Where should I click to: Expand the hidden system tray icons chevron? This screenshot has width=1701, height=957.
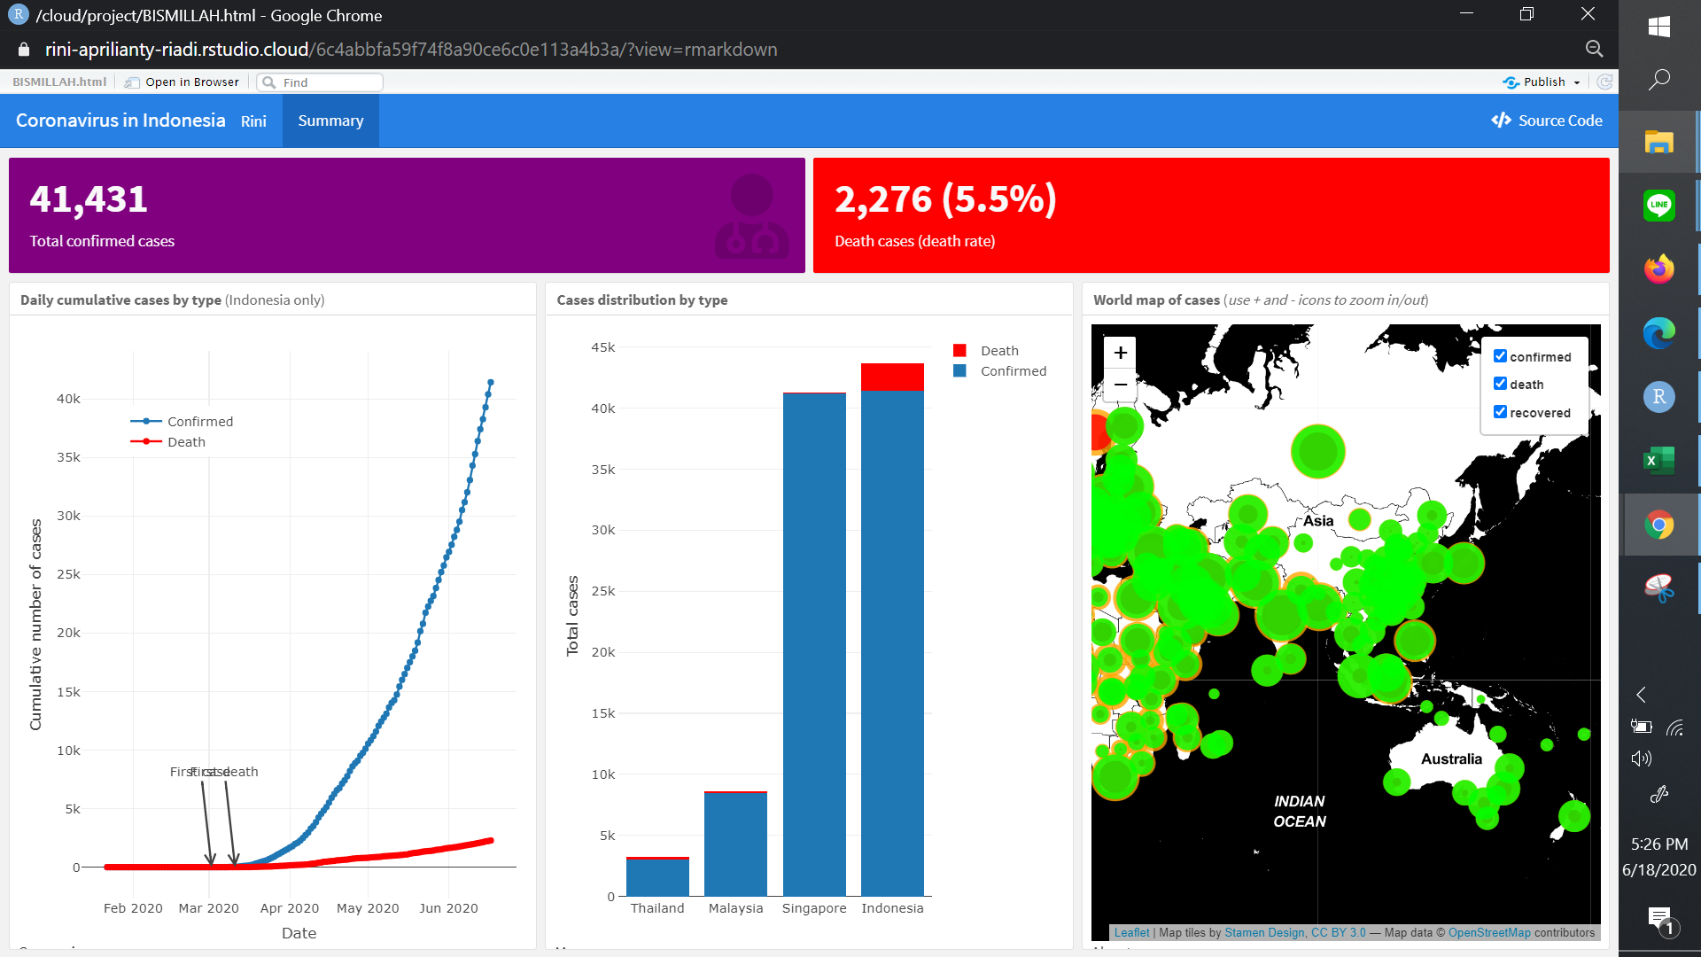tap(1641, 695)
